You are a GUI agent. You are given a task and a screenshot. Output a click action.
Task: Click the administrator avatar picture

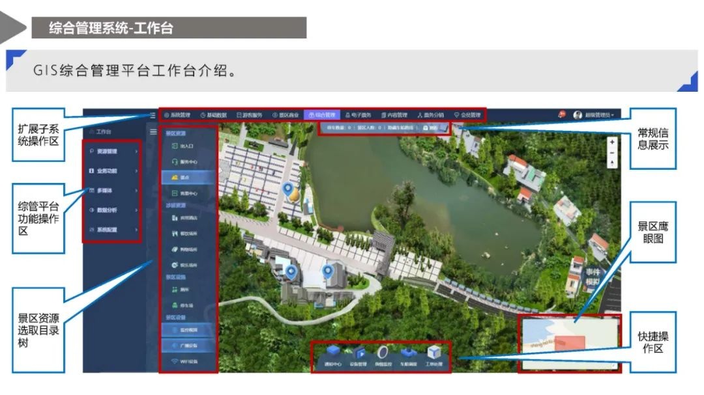click(x=578, y=115)
